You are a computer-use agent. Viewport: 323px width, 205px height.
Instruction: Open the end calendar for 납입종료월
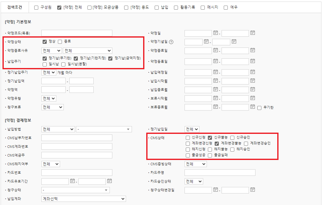253,89
